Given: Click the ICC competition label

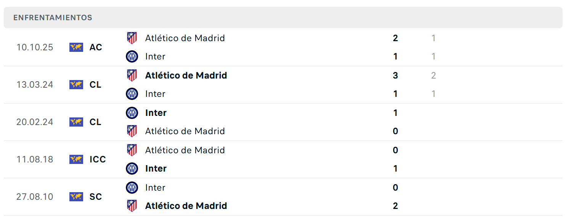Looking at the screenshot, I should 98,159.
